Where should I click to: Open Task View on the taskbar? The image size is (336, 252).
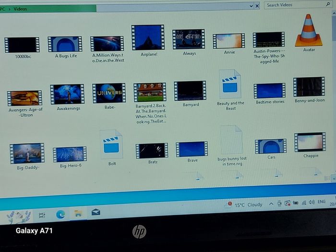pos(42,215)
